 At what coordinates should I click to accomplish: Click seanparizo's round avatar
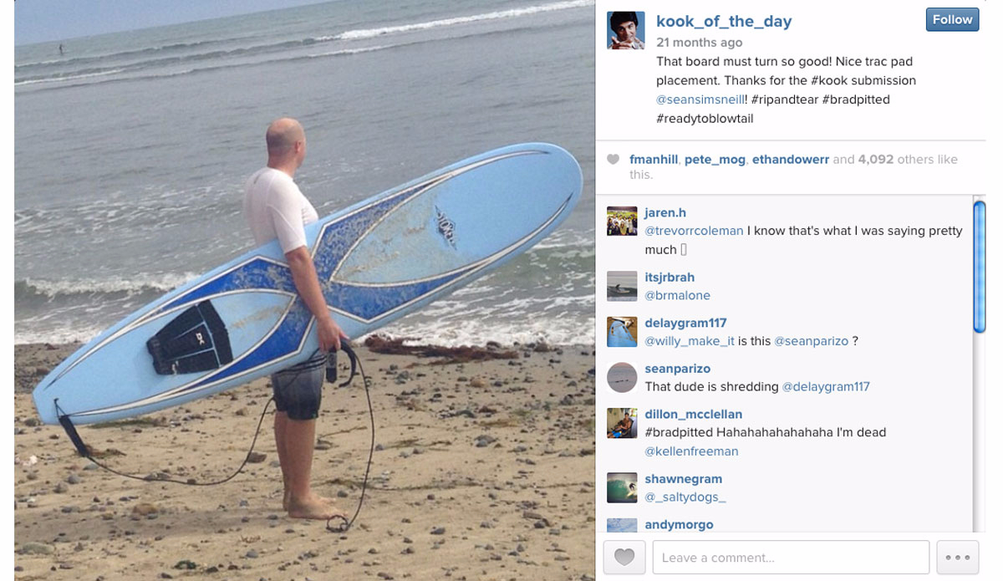[x=622, y=378]
